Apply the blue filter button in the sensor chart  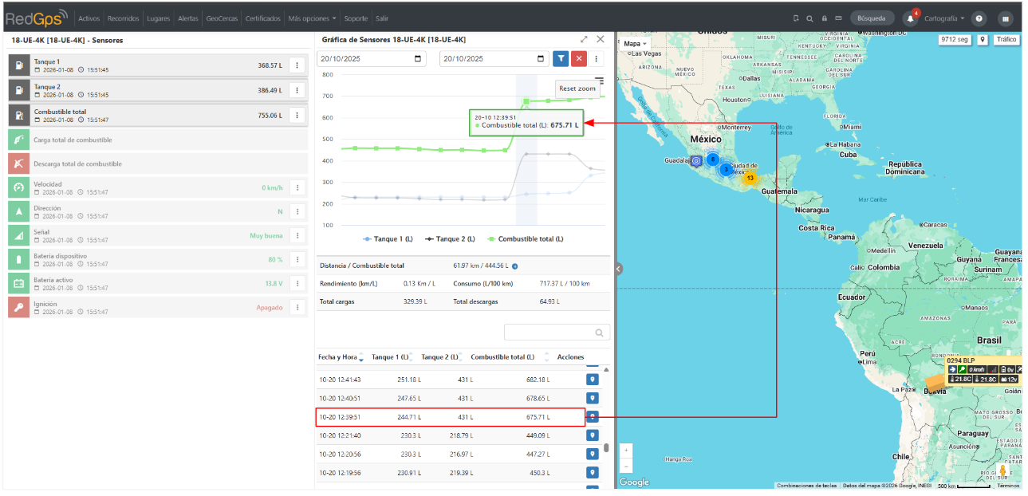point(561,58)
